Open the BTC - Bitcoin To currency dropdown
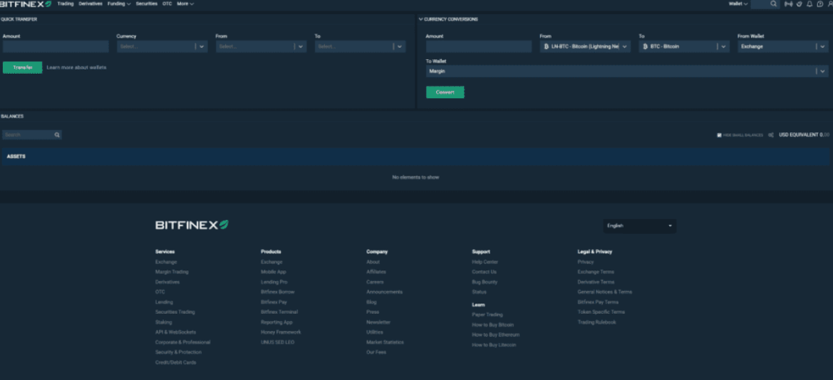The height and width of the screenshot is (380, 833). [684, 47]
